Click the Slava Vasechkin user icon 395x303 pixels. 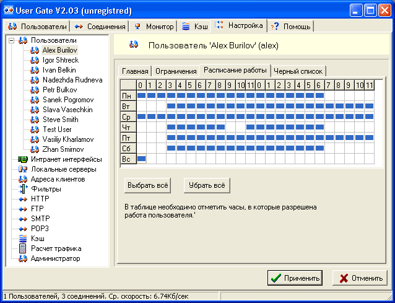[x=35, y=110]
